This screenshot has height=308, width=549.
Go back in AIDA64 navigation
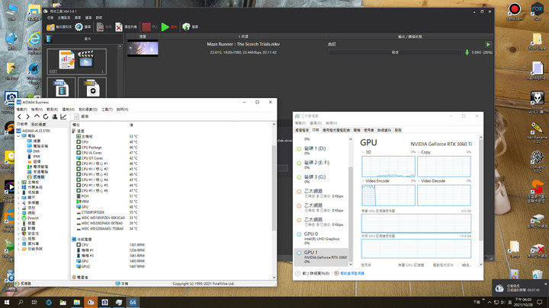[x=20, y=116]
